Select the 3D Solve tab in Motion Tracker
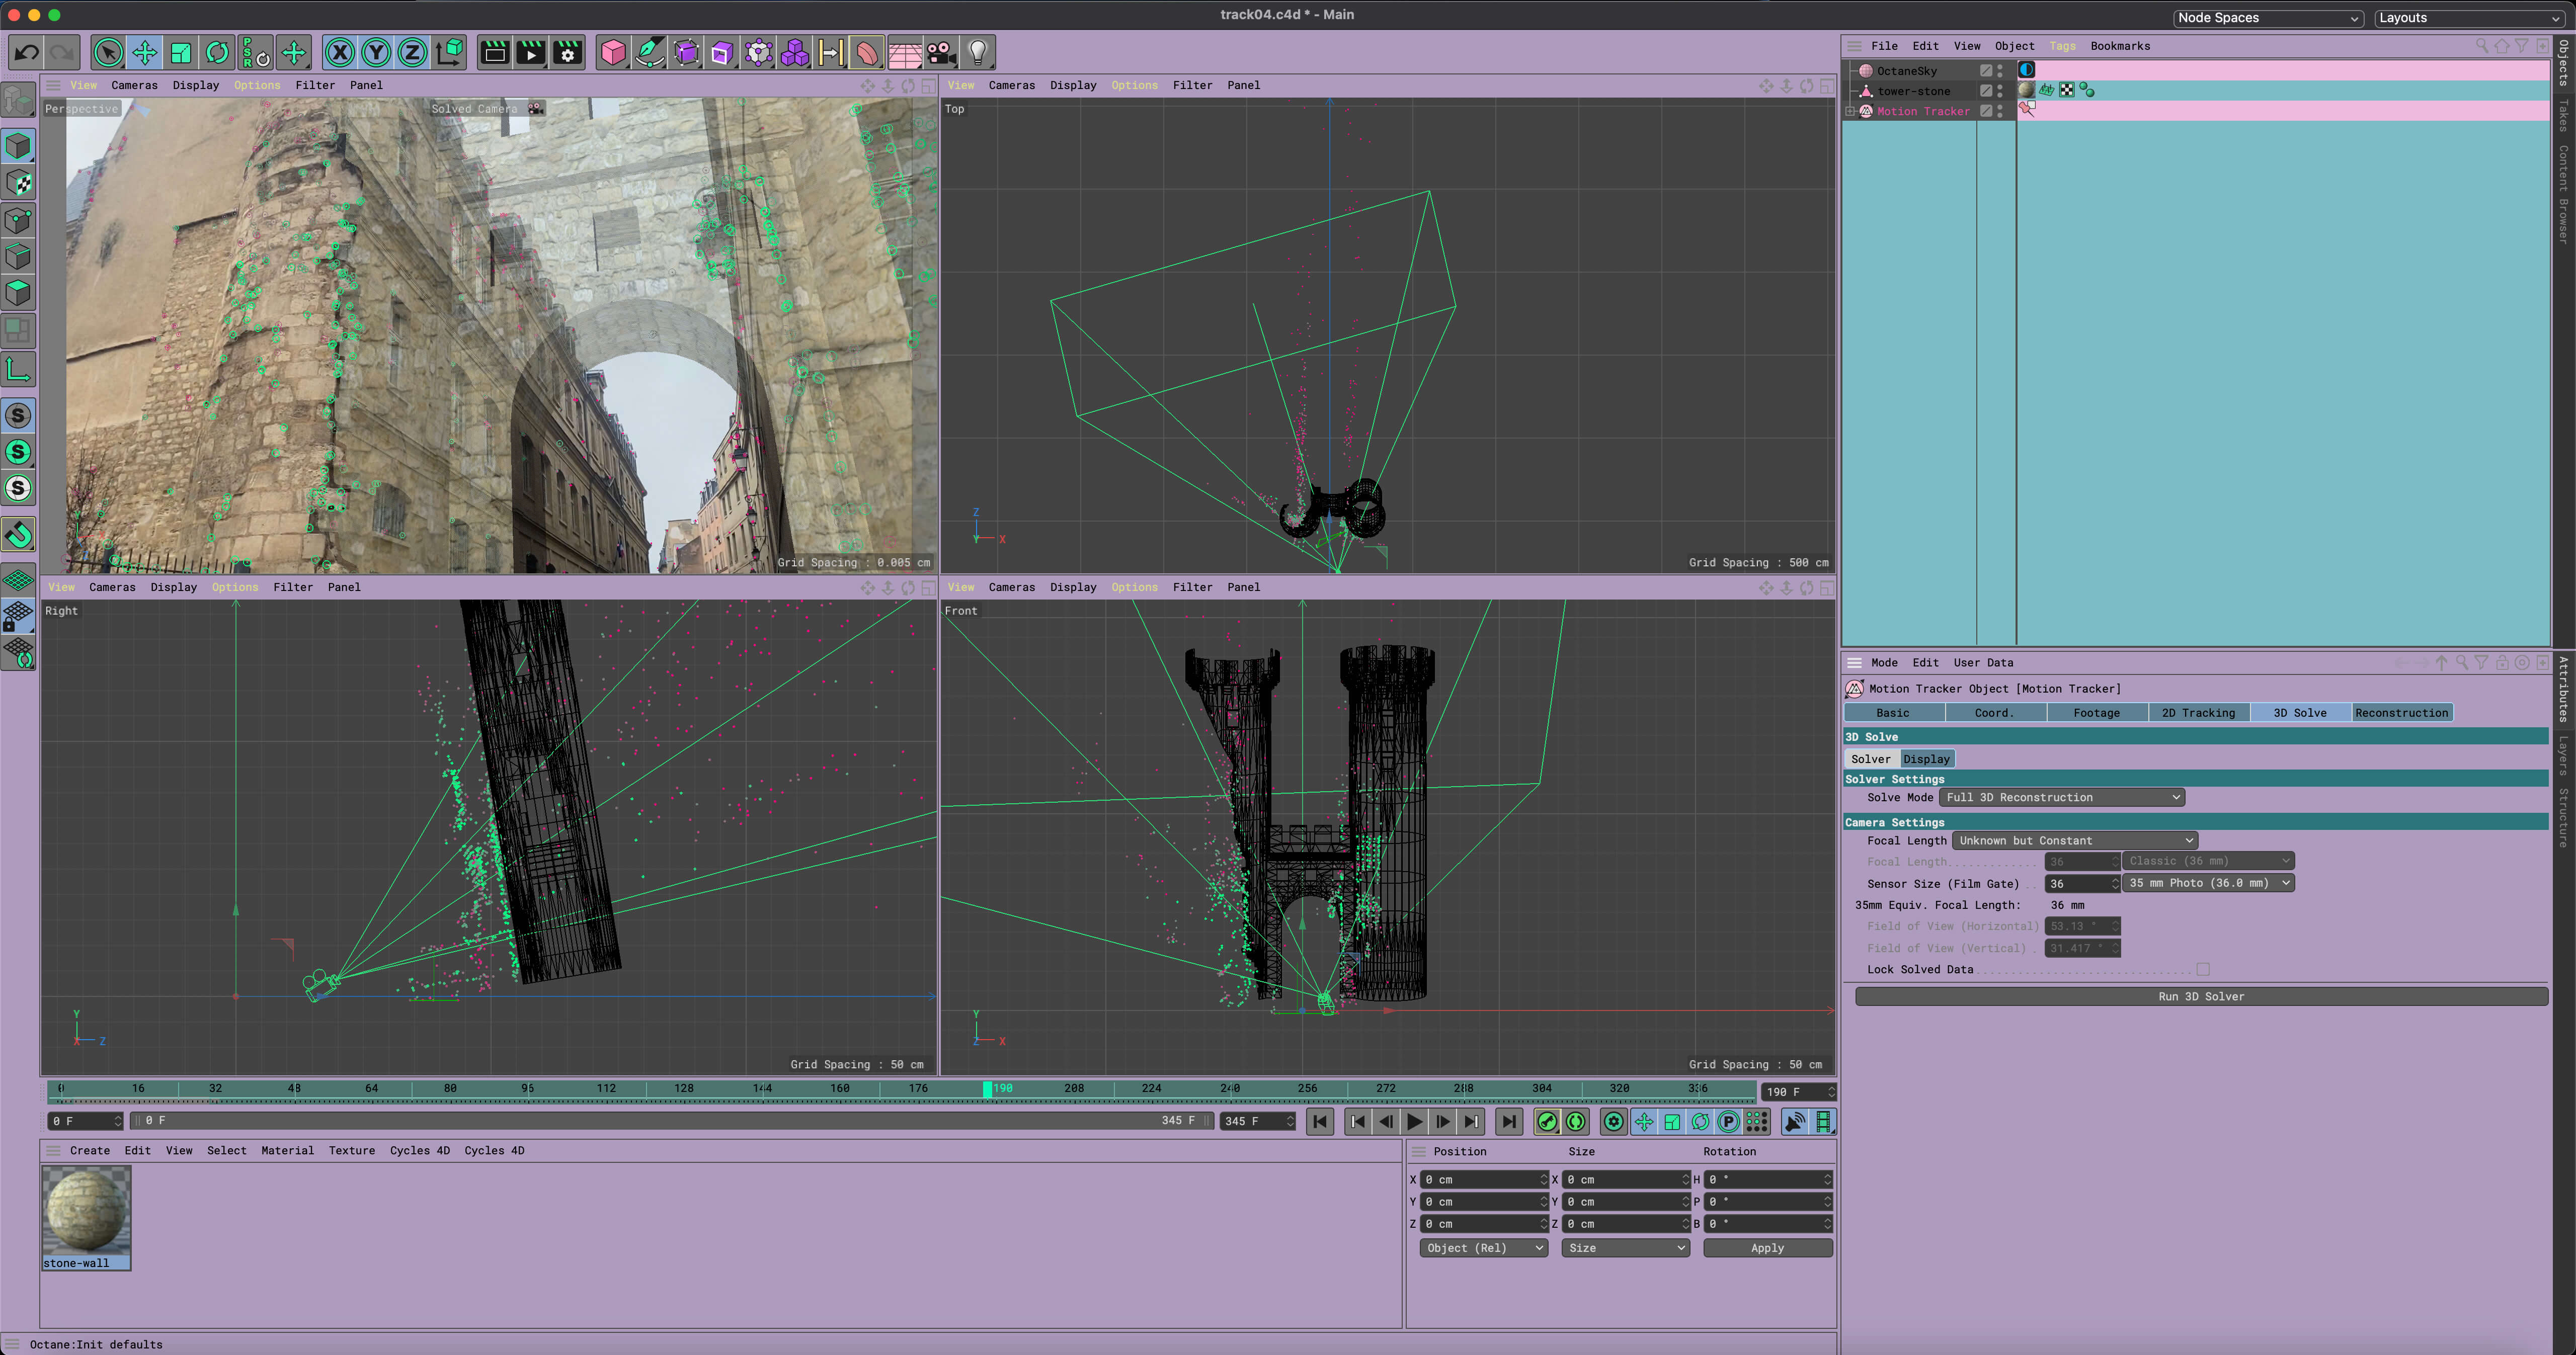Screen dimensions: 2576x1355 tap(2300, 712)
